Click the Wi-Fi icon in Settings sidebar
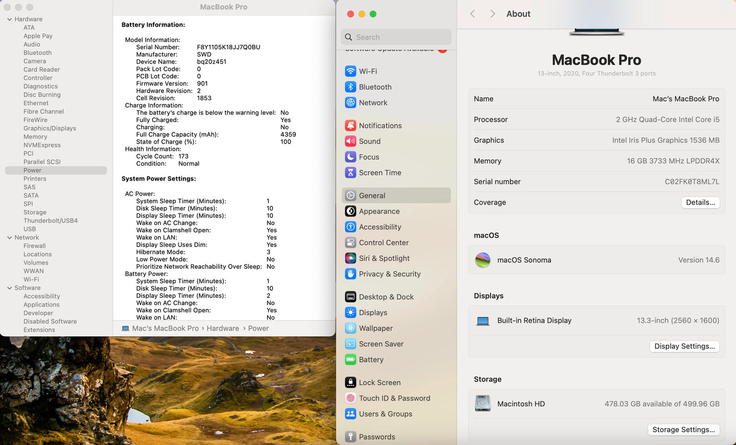Viewport: 736px width, 445px height. coord(350,71)
